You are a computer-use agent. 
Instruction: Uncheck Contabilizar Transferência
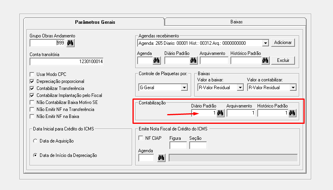click(x=32, y=88)
